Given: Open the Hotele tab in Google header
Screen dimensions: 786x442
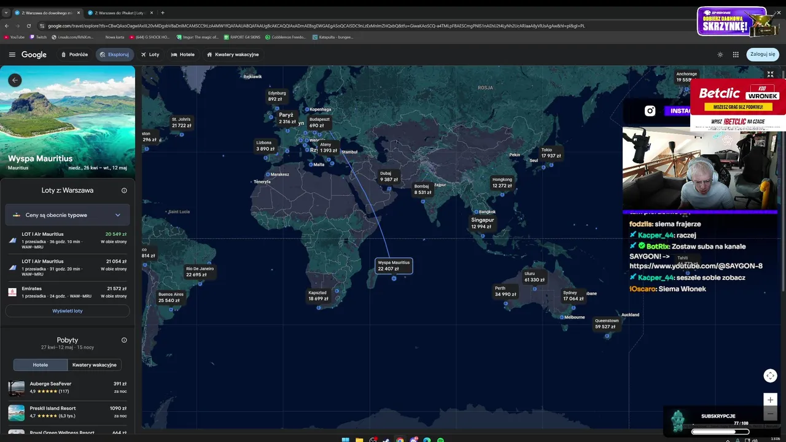Looking at the screenshot, I should click(183, 55).
